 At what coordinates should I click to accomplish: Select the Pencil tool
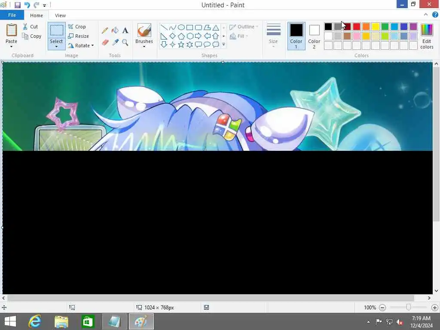tap(105, 31)
